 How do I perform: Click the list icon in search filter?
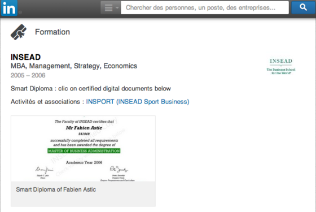point(108,8)
